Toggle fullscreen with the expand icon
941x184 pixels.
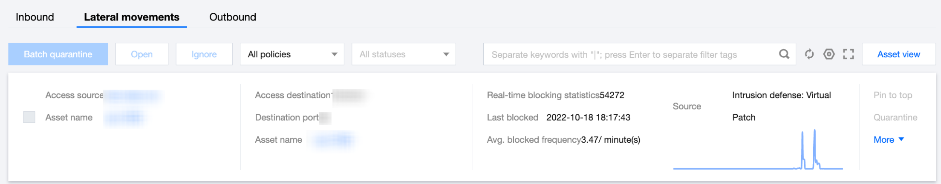848,54
